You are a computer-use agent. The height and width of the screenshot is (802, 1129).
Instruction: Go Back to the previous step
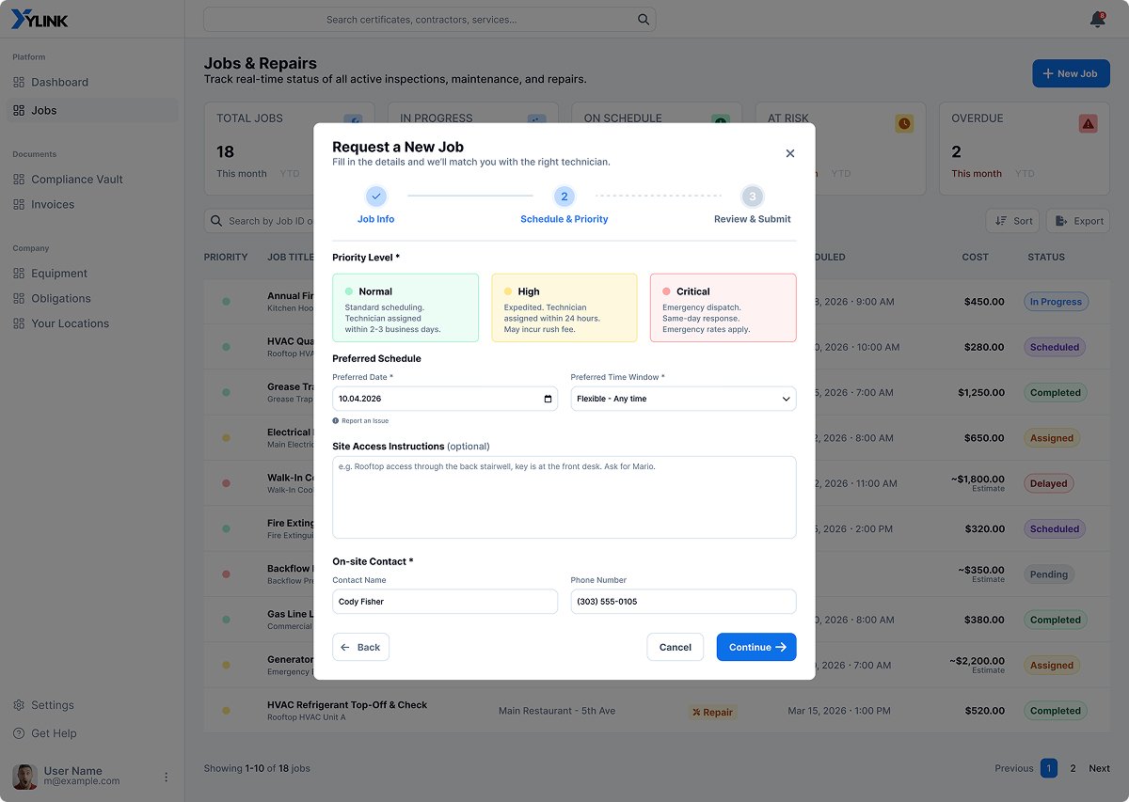[x=360, y=647]
